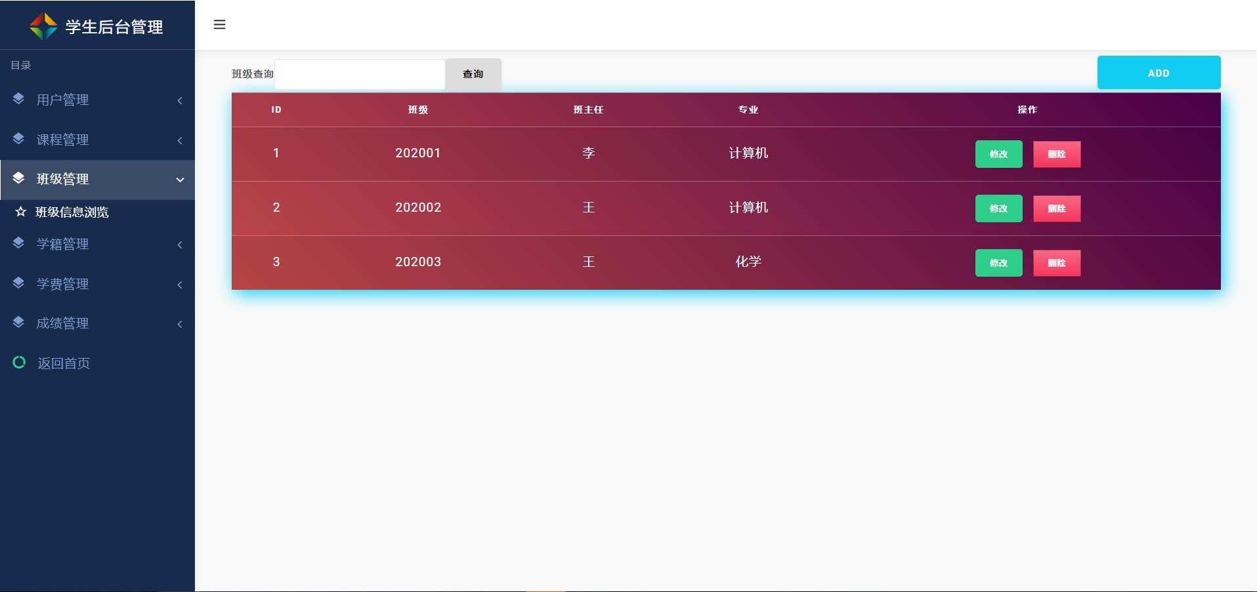
Task: Expand the 课程管理 chevron
Action: pos(180,140)
